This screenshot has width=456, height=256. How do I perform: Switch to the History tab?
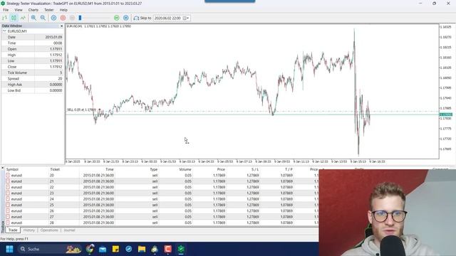(28, 230)
